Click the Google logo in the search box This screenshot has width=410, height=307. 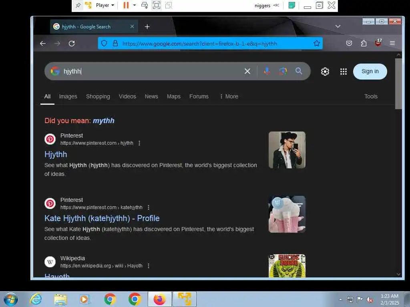pyautogui.click(x=55, y=71)
